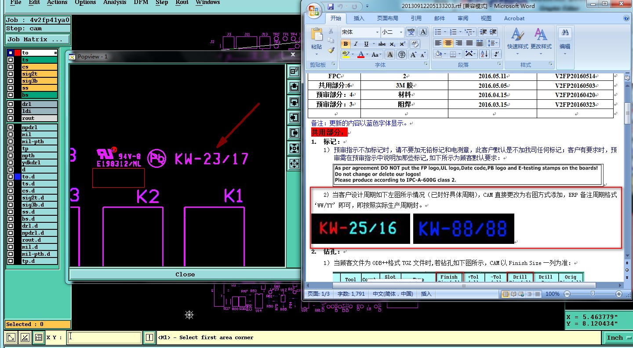Click Popview pan-down arrow icon

point(294,102)
